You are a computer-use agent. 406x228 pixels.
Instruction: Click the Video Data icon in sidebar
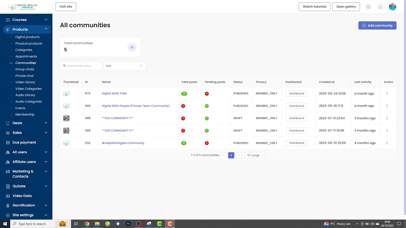pyautogui.click(x=8, y=196)
